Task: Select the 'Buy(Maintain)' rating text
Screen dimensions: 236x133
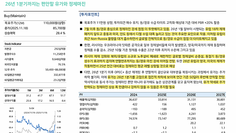Action: tap(15, 16)
